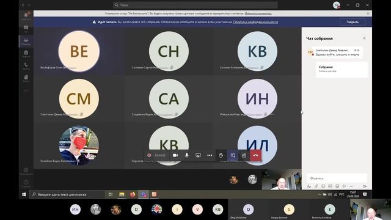
Task: Open the message from Смиталин in the meeting chat
Action: coord(337,52)
